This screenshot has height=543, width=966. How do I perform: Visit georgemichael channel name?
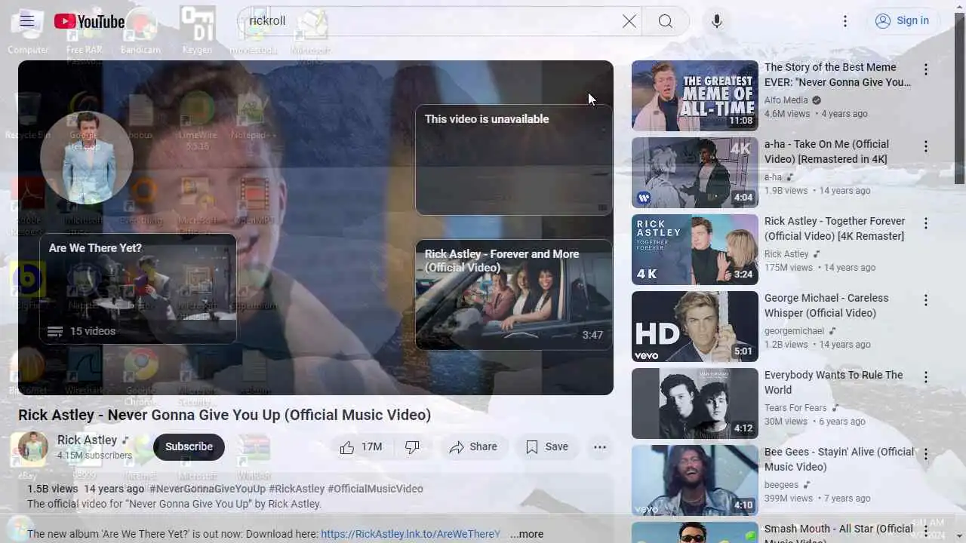click(x=795, y=331)
